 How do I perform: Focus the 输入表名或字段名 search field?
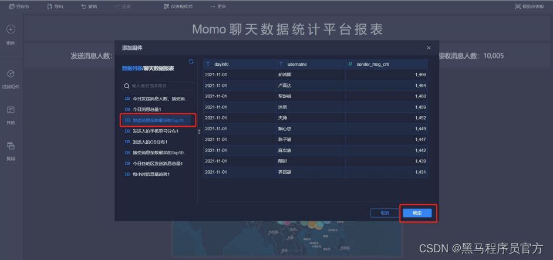[158, 86]
